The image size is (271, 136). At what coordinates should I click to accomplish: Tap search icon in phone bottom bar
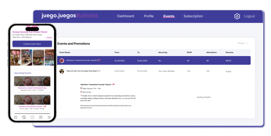[24, 117]
